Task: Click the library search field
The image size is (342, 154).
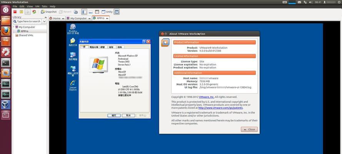Action: point(27,22)
